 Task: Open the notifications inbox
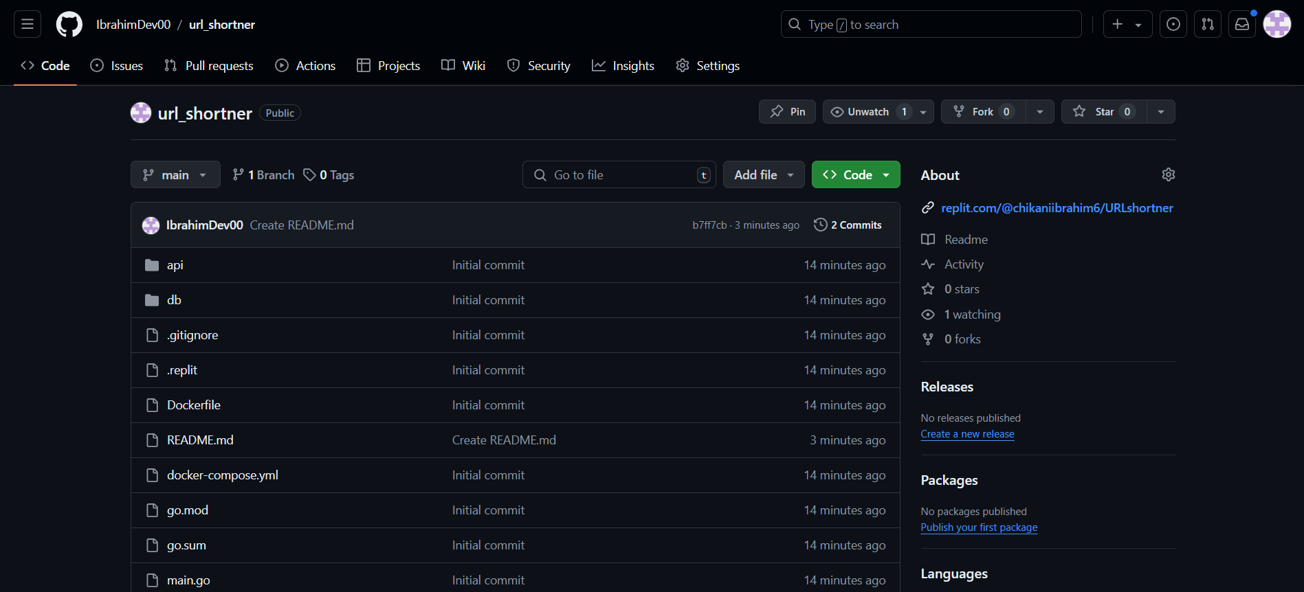tap(1242, 25)
